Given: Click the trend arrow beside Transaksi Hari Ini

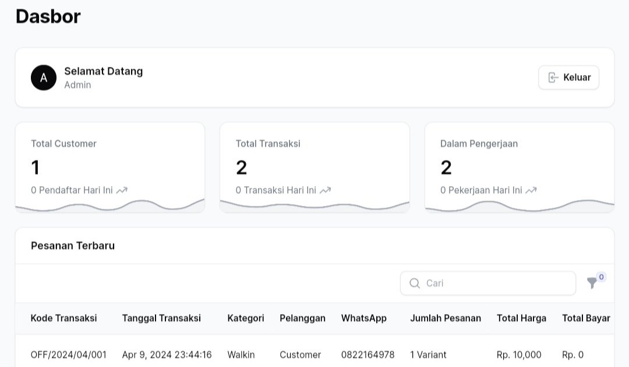Looking at the screenshot, I should point(326,190).
